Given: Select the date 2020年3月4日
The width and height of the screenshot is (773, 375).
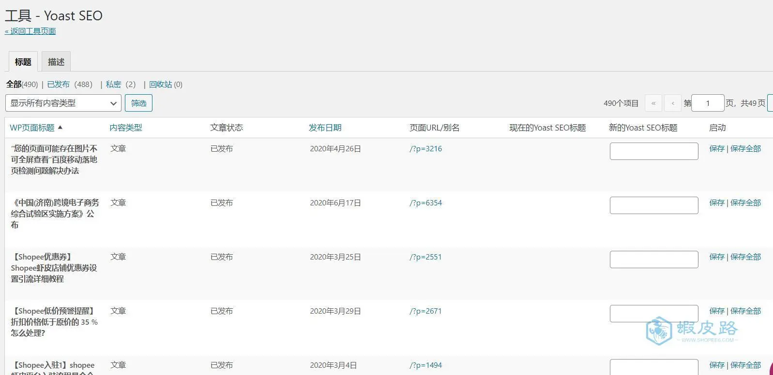Looking at the screenshot, I should click(x=333, y=365).
